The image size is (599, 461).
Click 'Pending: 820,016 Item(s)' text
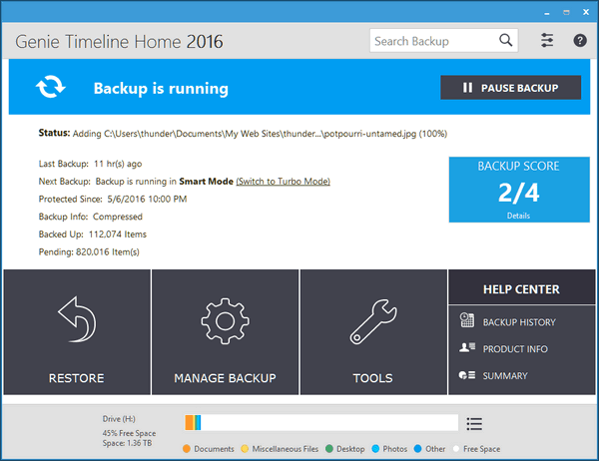[x=89, y=252]
